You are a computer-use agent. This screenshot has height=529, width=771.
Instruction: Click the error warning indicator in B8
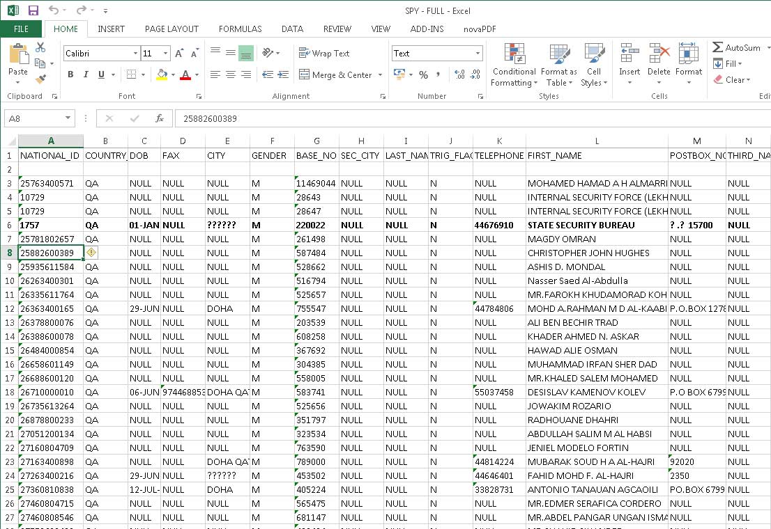[x=91, y=253]
